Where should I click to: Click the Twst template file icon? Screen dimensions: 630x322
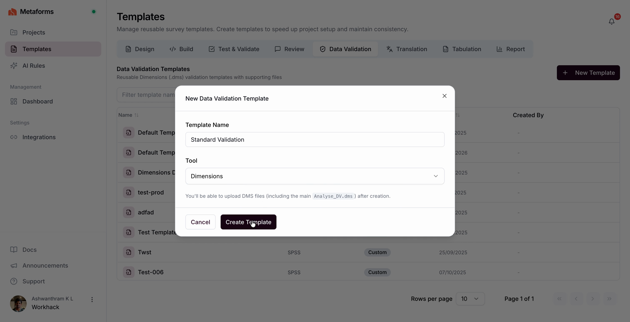point(129,252)
